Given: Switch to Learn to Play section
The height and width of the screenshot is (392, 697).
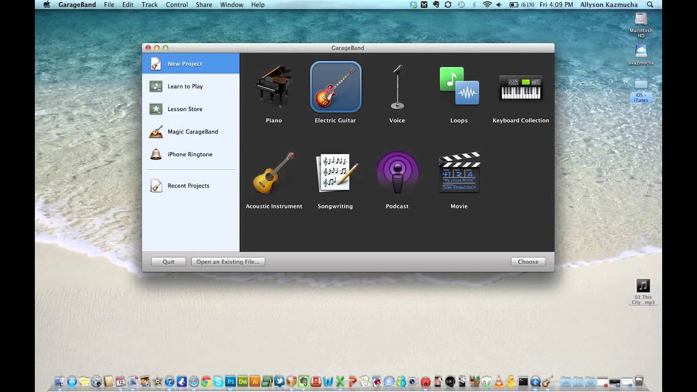Looking at the screenshot, I should pos(191,86).
